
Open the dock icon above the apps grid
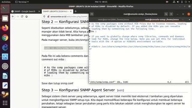5,95
